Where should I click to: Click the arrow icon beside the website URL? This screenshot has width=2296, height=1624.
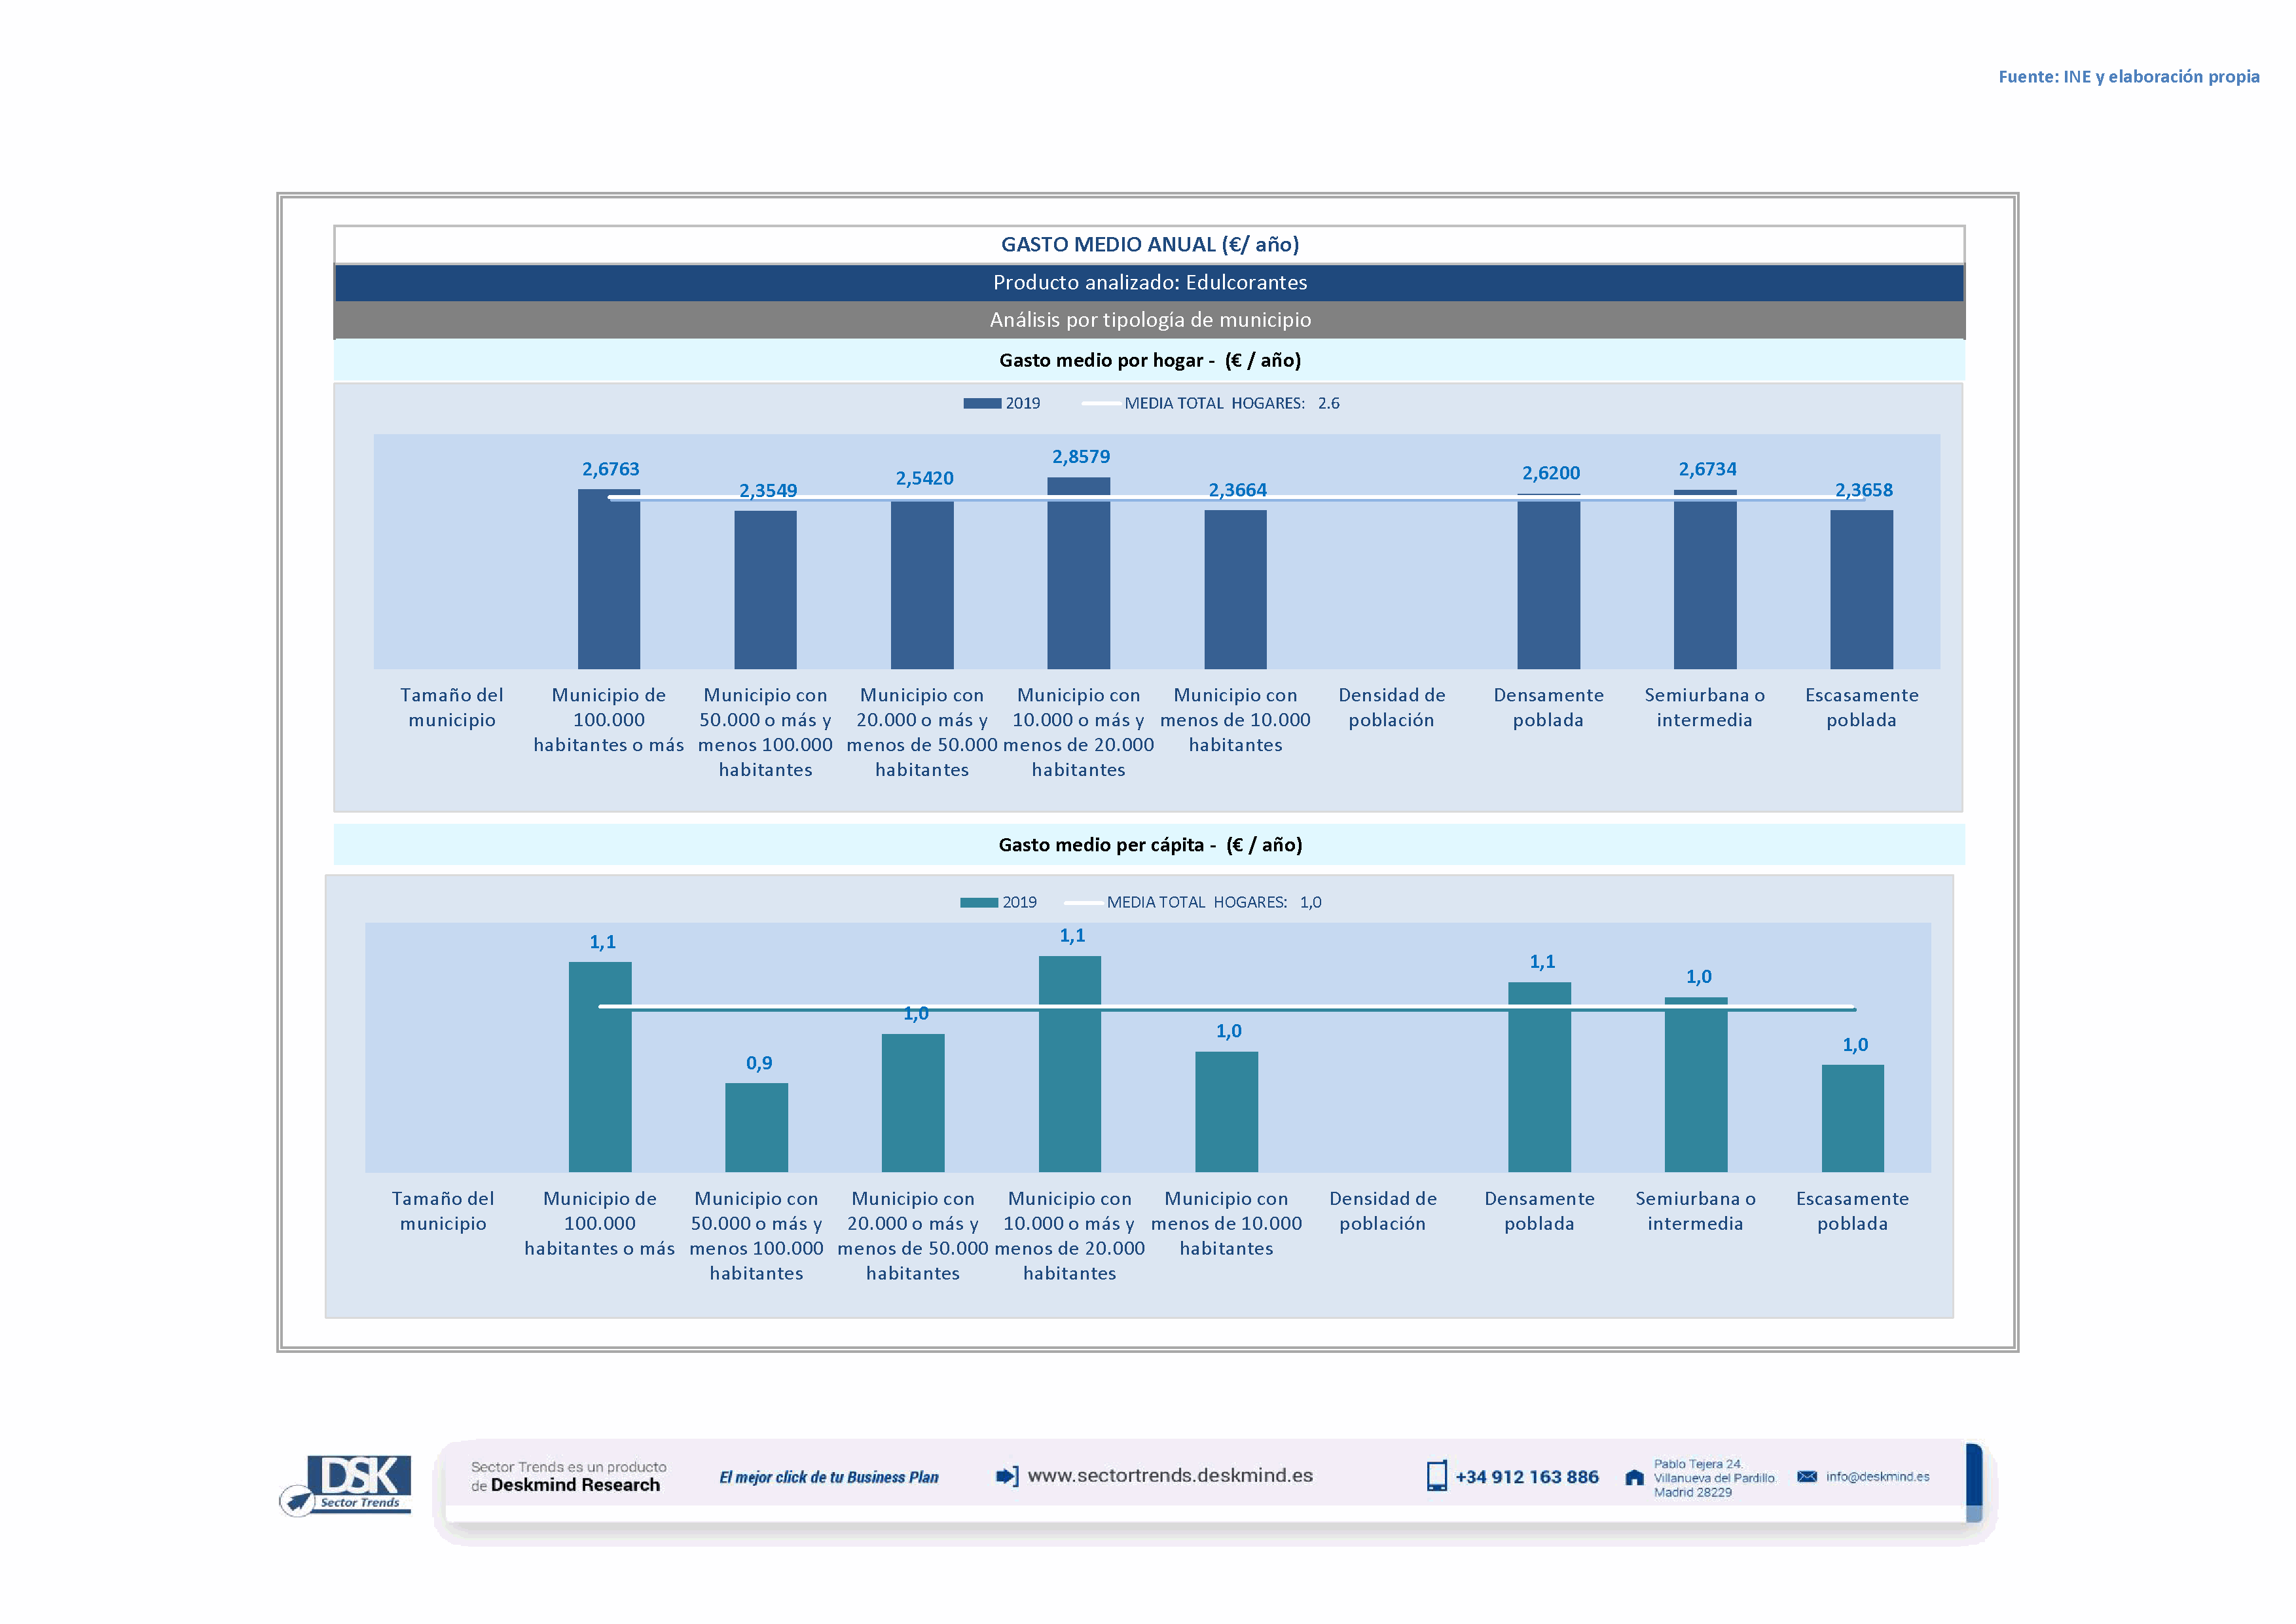[1007, 1476]
